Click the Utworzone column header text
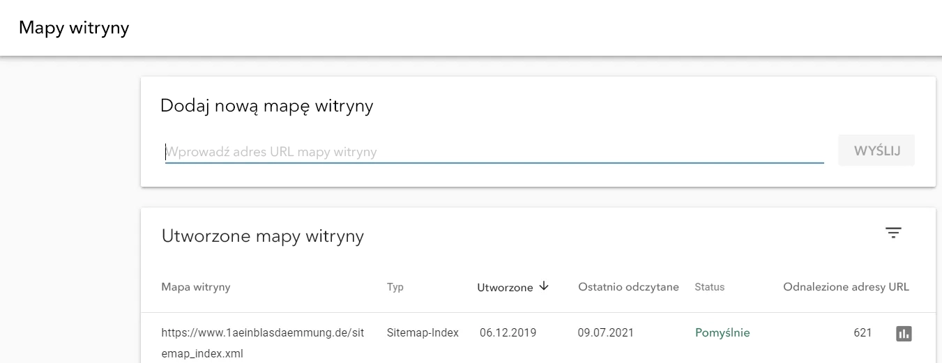The height and width of the screenshot is (363, 942). (x=505, y=287)
